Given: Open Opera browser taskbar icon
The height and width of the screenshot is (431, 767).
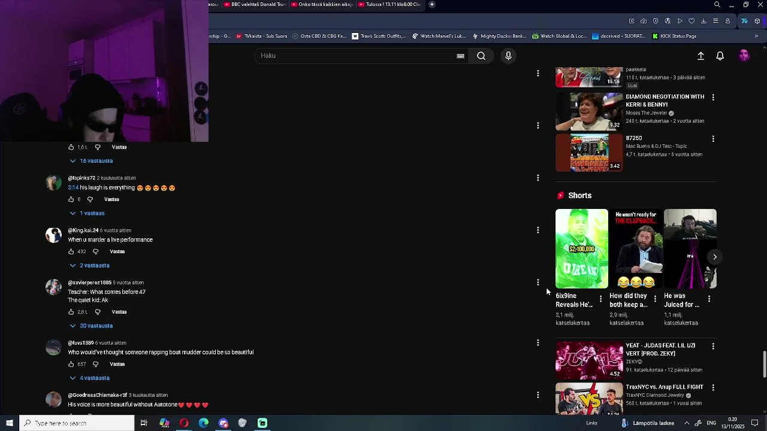Looking at the screenshot, I should (x=184, y=423).
